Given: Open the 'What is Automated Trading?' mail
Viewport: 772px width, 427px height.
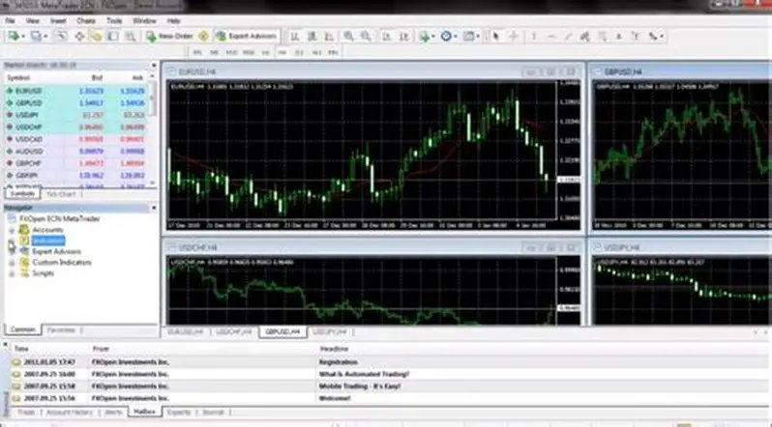Looking at the screenshot, I should pyautogui.click(x=364, y=374).
